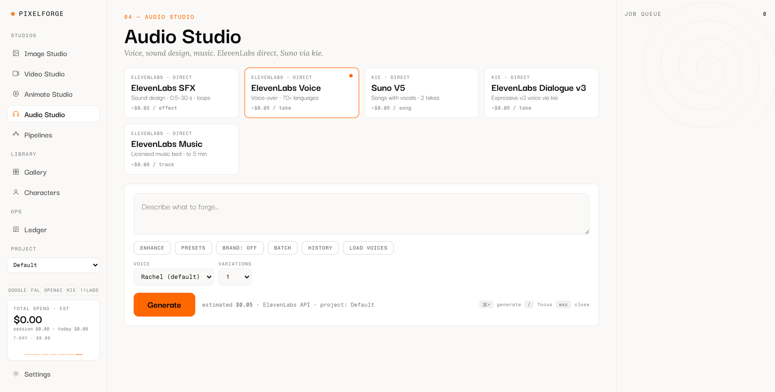The image size is (775, 392).
Task: Click the Gallery grid icon
Action: tap(16, 172)
